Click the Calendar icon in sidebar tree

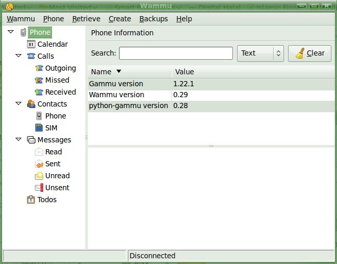point(31,45)
